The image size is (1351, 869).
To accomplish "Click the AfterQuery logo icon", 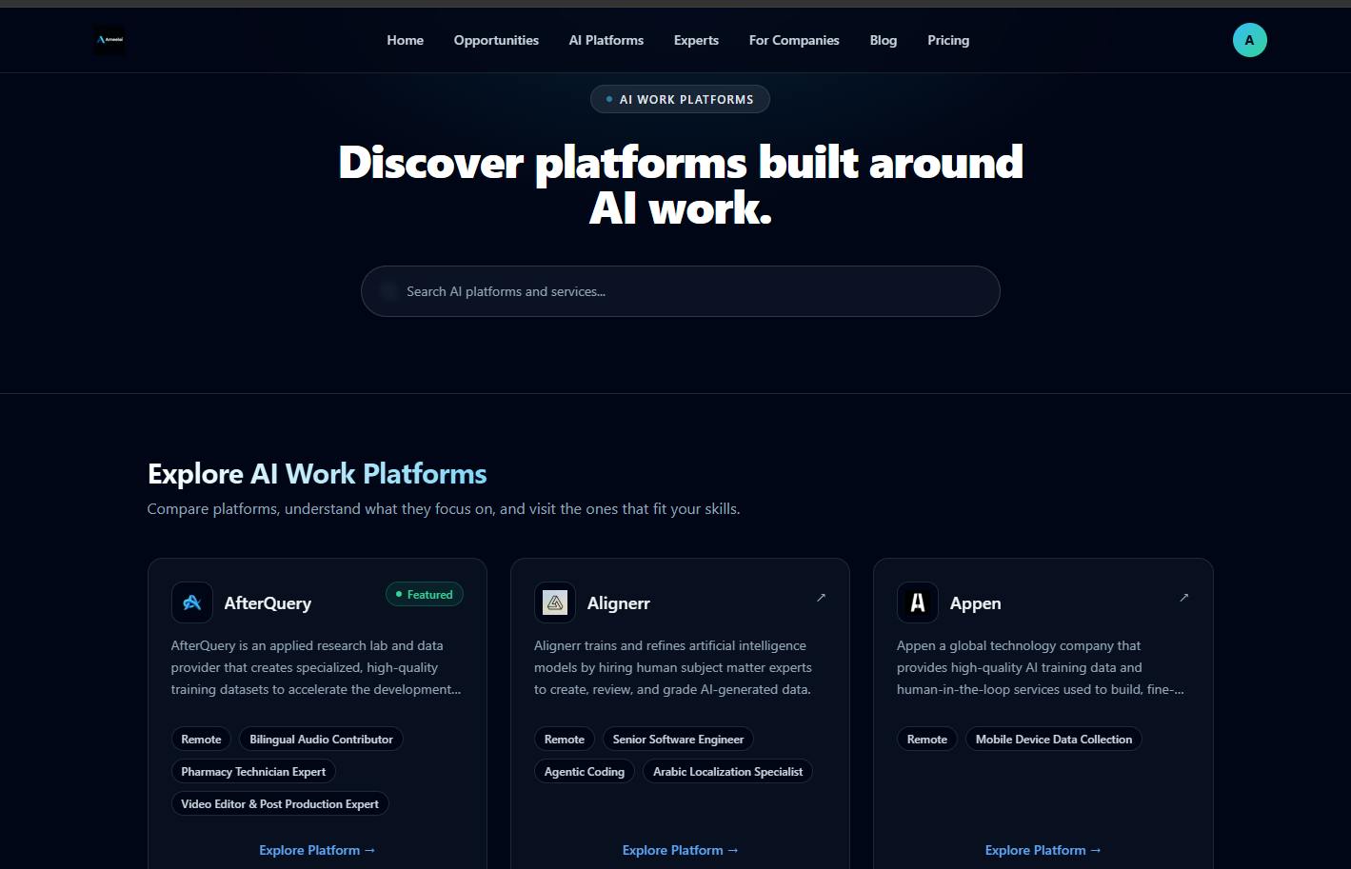I will (x=191, y=602).
